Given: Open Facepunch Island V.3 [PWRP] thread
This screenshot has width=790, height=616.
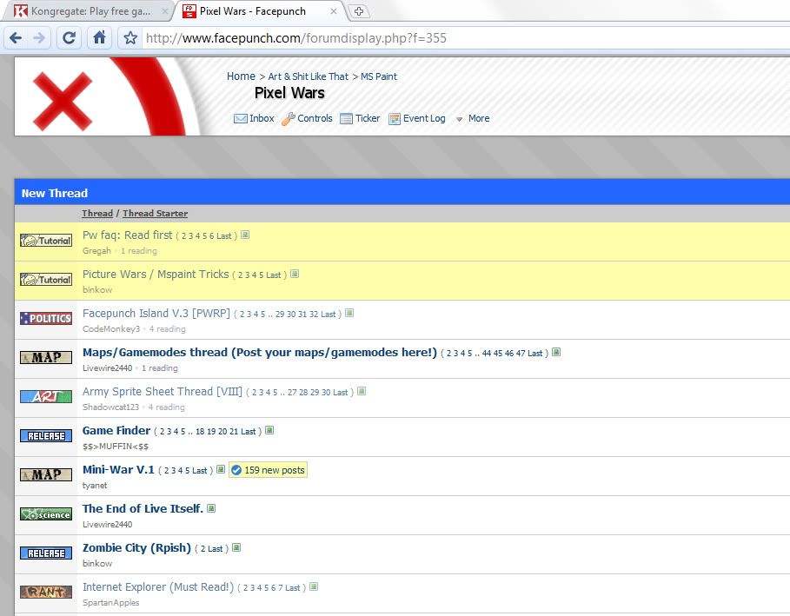Looking at the screenshot, I should point(156,314).
